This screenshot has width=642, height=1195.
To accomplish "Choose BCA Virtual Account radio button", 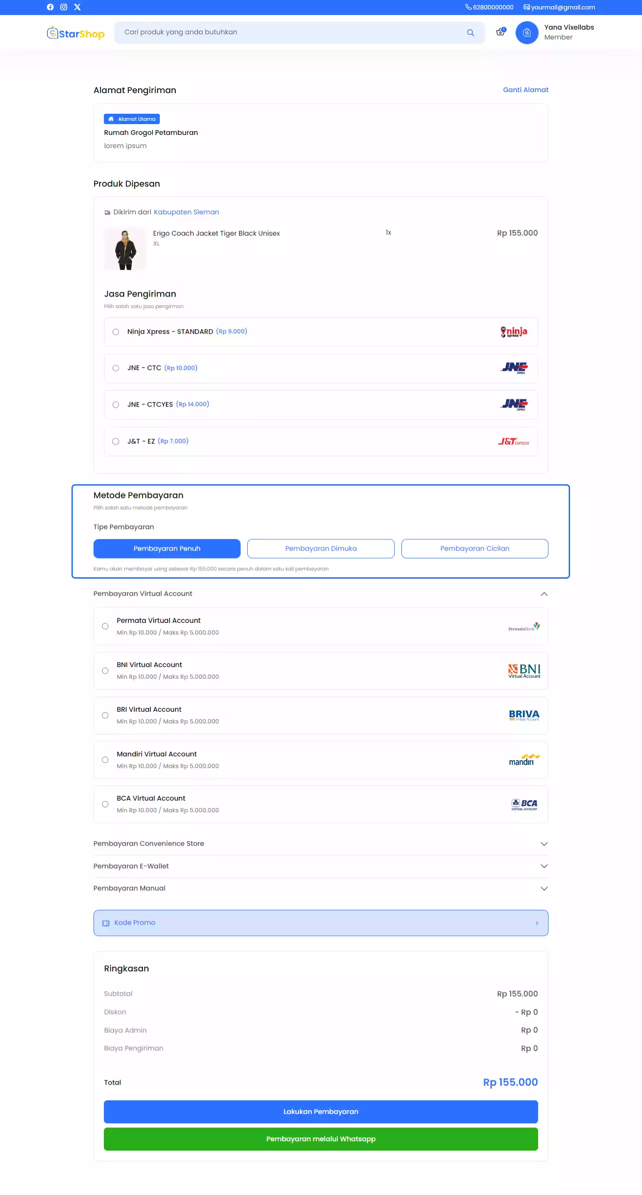I will point(105,804).
